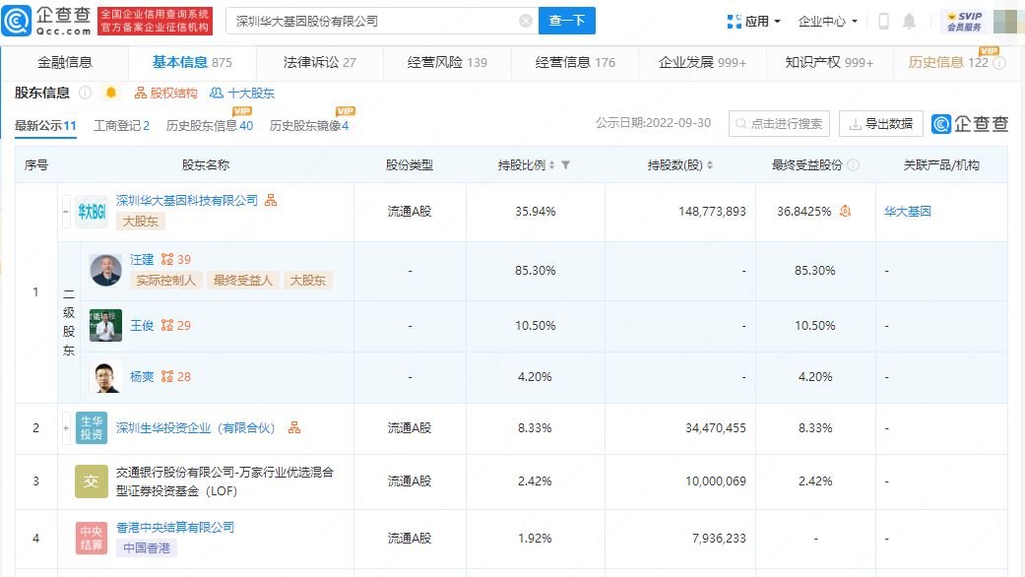Open 十大股东 link
Screen dimensions: 1025x577
click(242, 93)
